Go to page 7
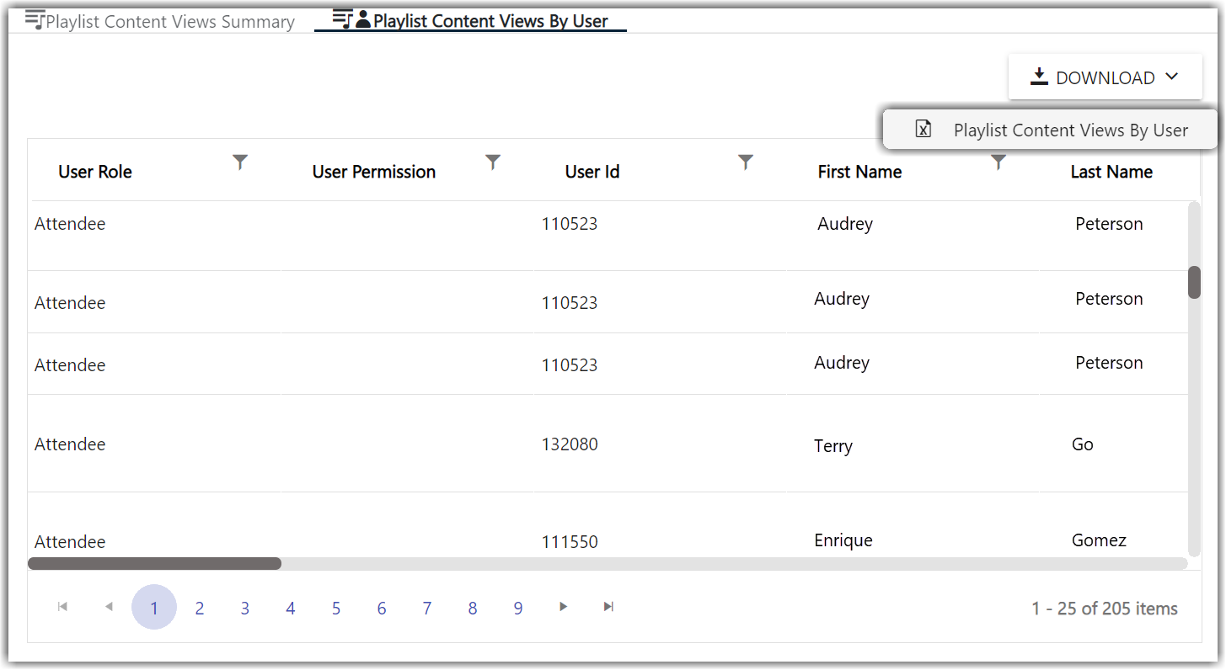Screen dimensions: 1226x670 [427, 608]
